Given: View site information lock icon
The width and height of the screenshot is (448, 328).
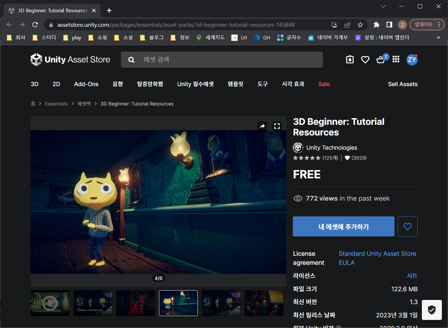Looking at the screenshot, I should tap(51, 25).
